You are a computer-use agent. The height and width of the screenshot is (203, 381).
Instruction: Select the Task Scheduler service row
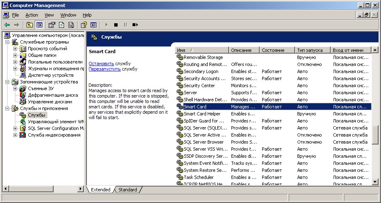click(x=199, y=177)
